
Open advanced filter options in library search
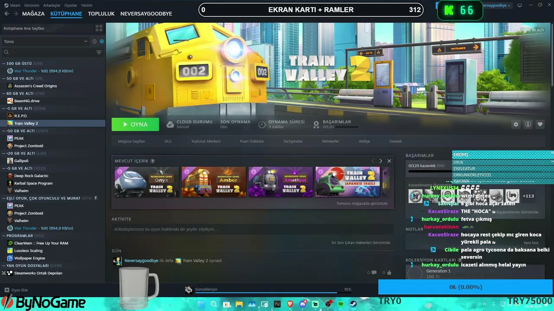(x=99, y=52)
